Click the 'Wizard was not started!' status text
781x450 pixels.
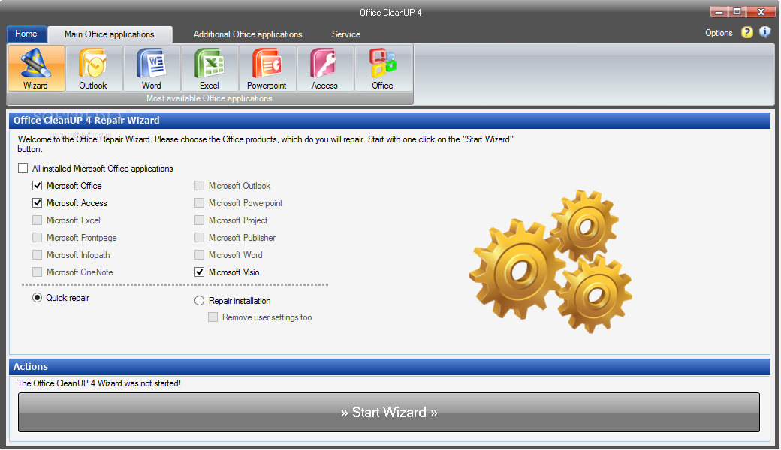[99, 383]
